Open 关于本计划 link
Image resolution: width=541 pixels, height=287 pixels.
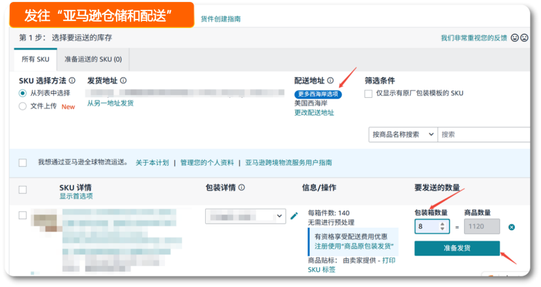click(152, 162)
